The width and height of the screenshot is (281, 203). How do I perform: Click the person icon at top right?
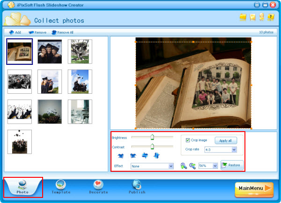261,17
